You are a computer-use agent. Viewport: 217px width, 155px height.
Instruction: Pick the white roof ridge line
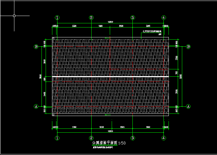(110, 76)
